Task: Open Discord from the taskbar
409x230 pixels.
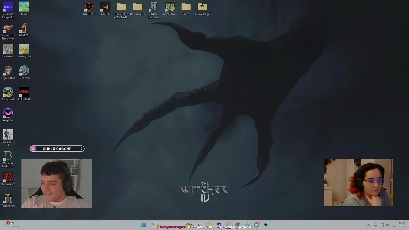Action: pos(257,225)
